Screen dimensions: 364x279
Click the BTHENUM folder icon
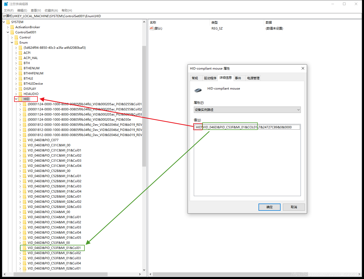20,68
